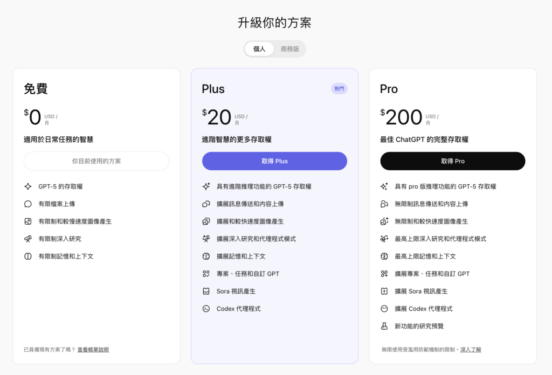This screenshot has width=552, height=375.
Task: Click the grid icon beside 專案、任務和自訂 GPT
Action: 206,274
